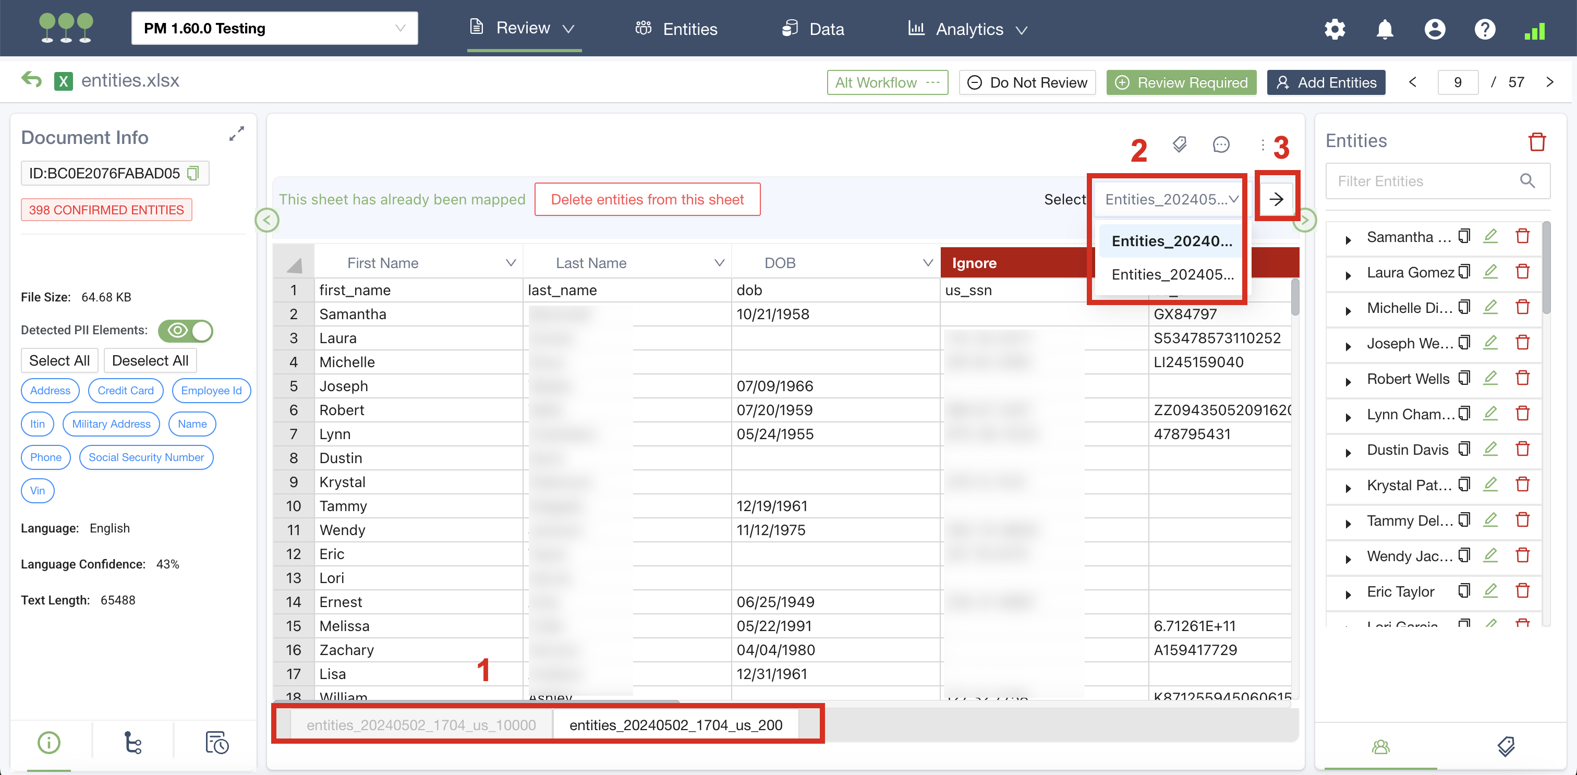This screenshot has height=775, width=1577.
Task: Click the tag icon above the sheet
Action: pyautogui.click(x=1179, y=144)
